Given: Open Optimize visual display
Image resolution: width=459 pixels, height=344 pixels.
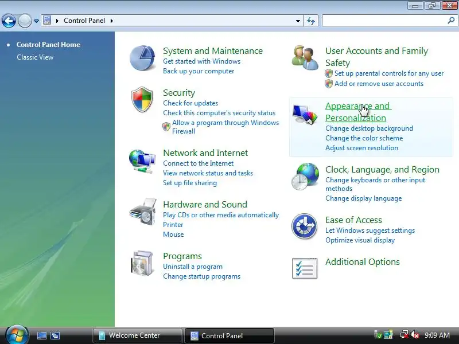Looking at the screenshot, I should click(360, 240).
